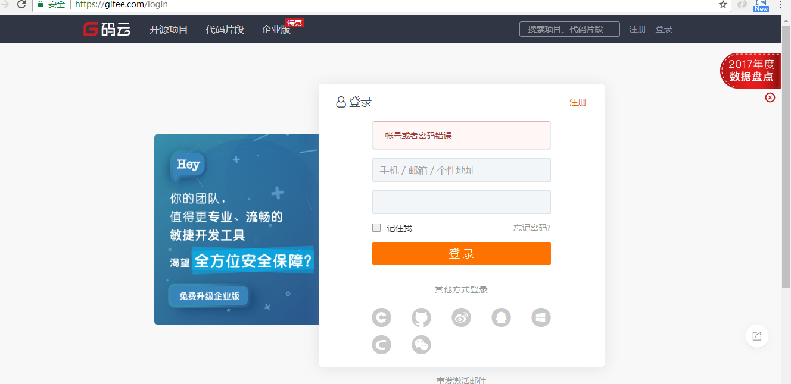
Task: Click the 搜索项目、代码片段 search box
Action: coord(569,29)
